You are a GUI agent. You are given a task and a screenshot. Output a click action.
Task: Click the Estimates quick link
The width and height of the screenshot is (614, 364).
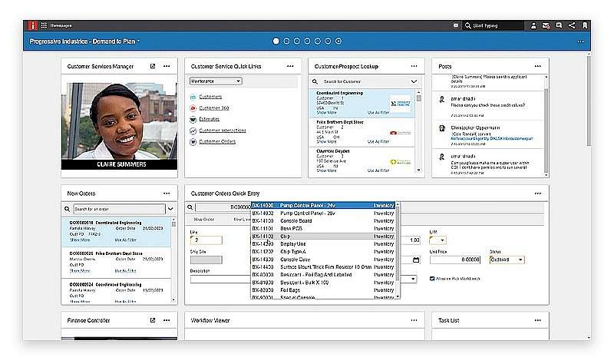tap(210, 119)
